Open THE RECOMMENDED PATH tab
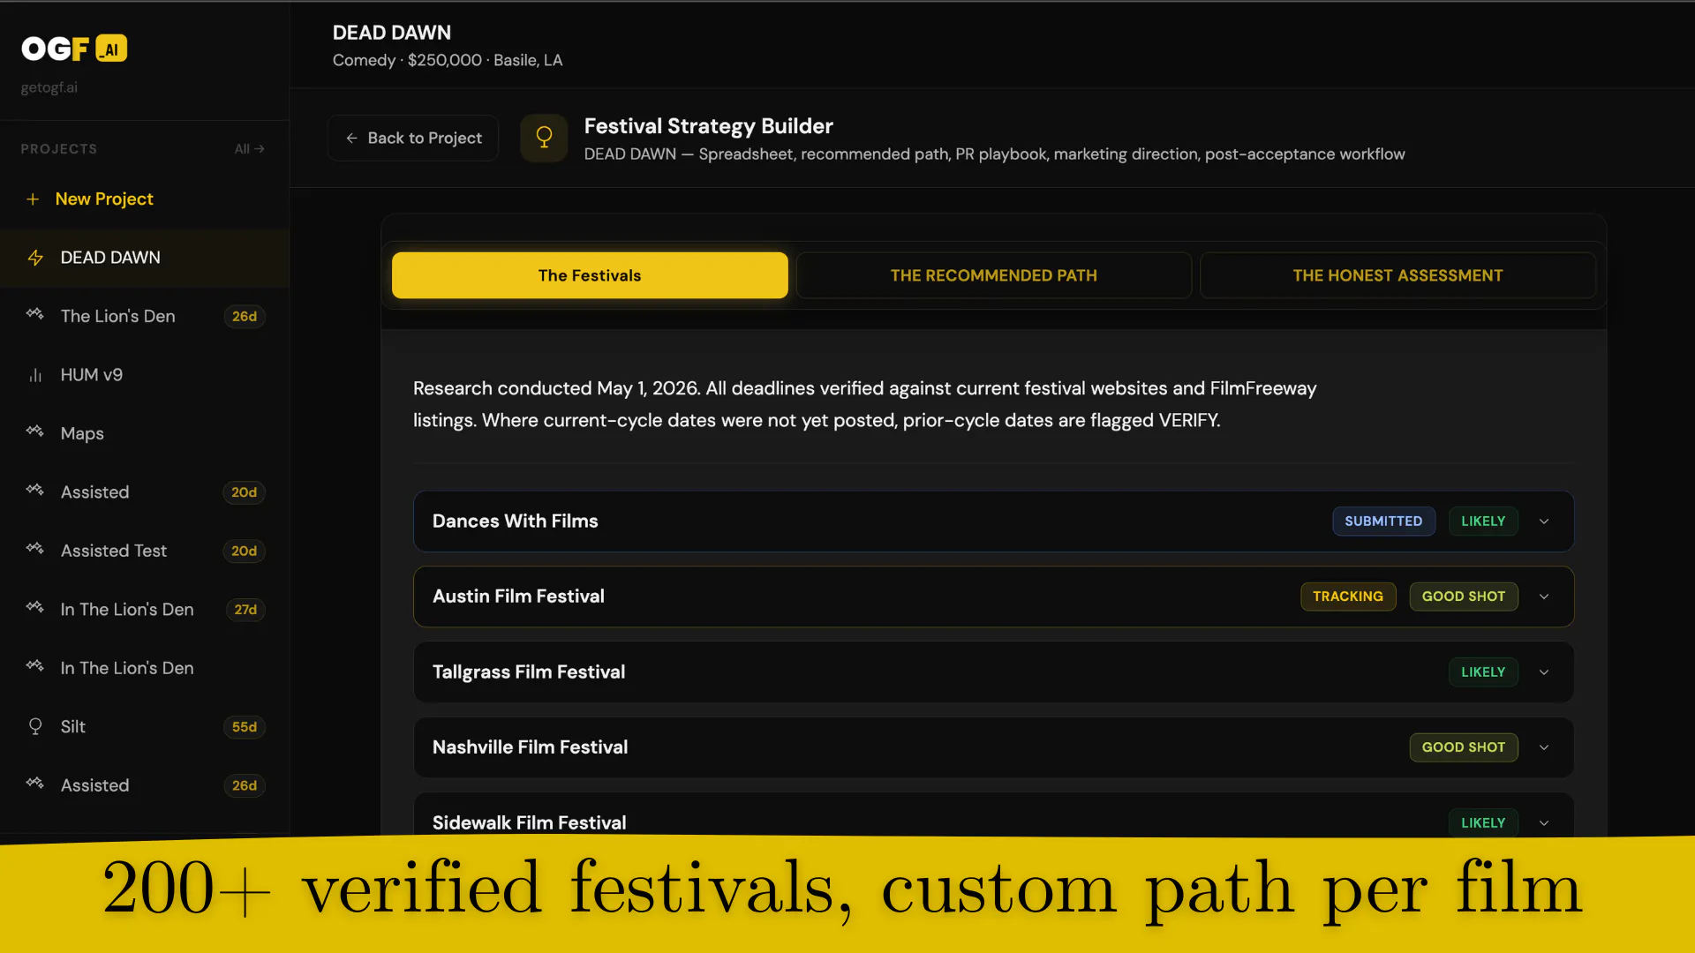Viewport: 1695px width, 953px height. coord(994,275)
